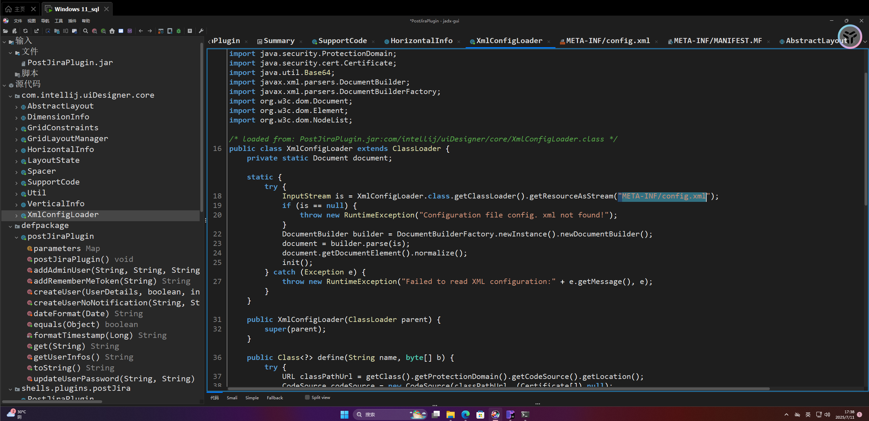Switch to the 代码 view tab
This screenshot has height=421, width=869.
pyautogui.click(x=214, y=398)
